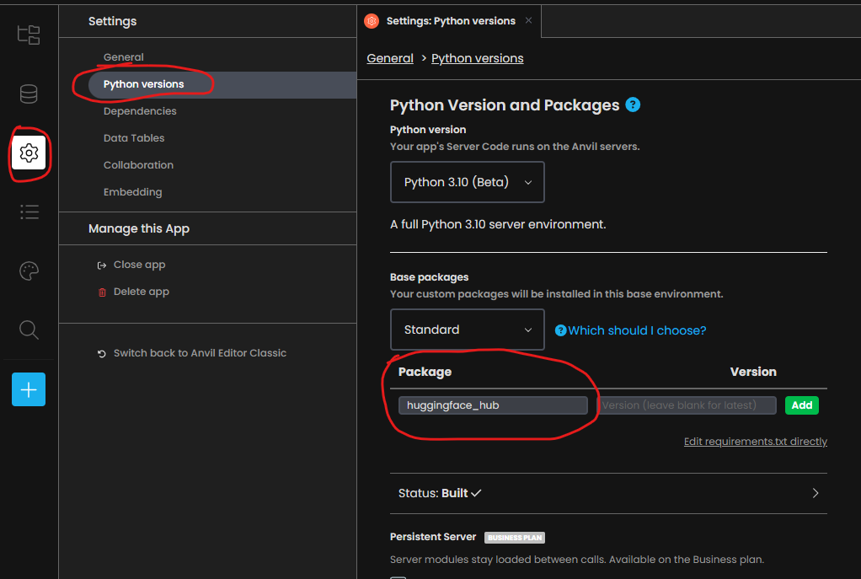This screenshot has height=579, width=861.
Task: Click the search magnifier icon in the sidebar
Action: click(28, 330)
